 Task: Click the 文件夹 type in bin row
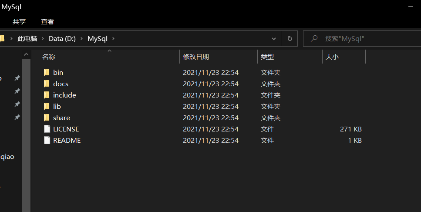point(270,72)
